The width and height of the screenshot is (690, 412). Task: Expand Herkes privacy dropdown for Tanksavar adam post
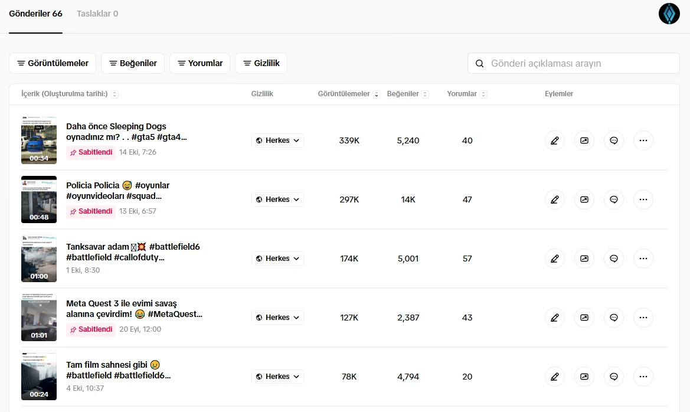click(x=277, y=259)
